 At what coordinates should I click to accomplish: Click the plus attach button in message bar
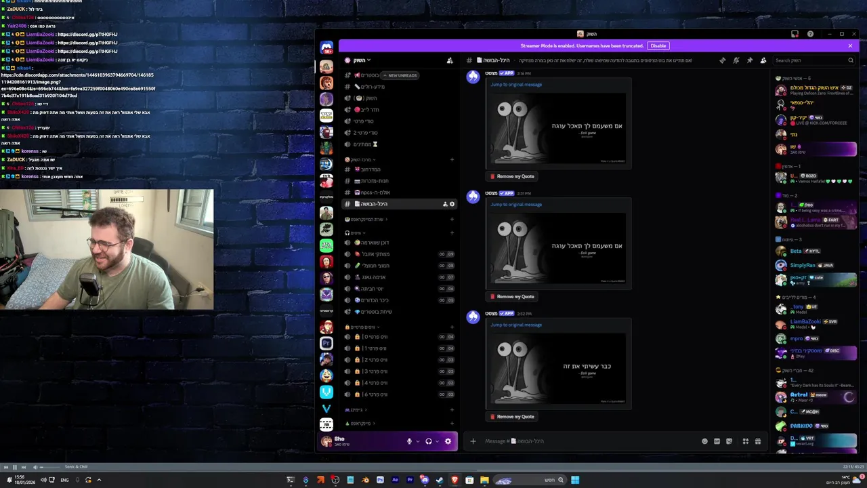click(473, 441)
